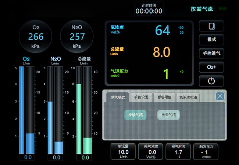Viewport: 239px width, 165px height.
Task: Select the 按需气流 demand flow option
Action: point(169,115)
